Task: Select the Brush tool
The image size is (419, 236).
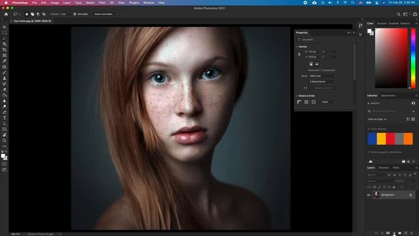Action: tap(5, 72)
